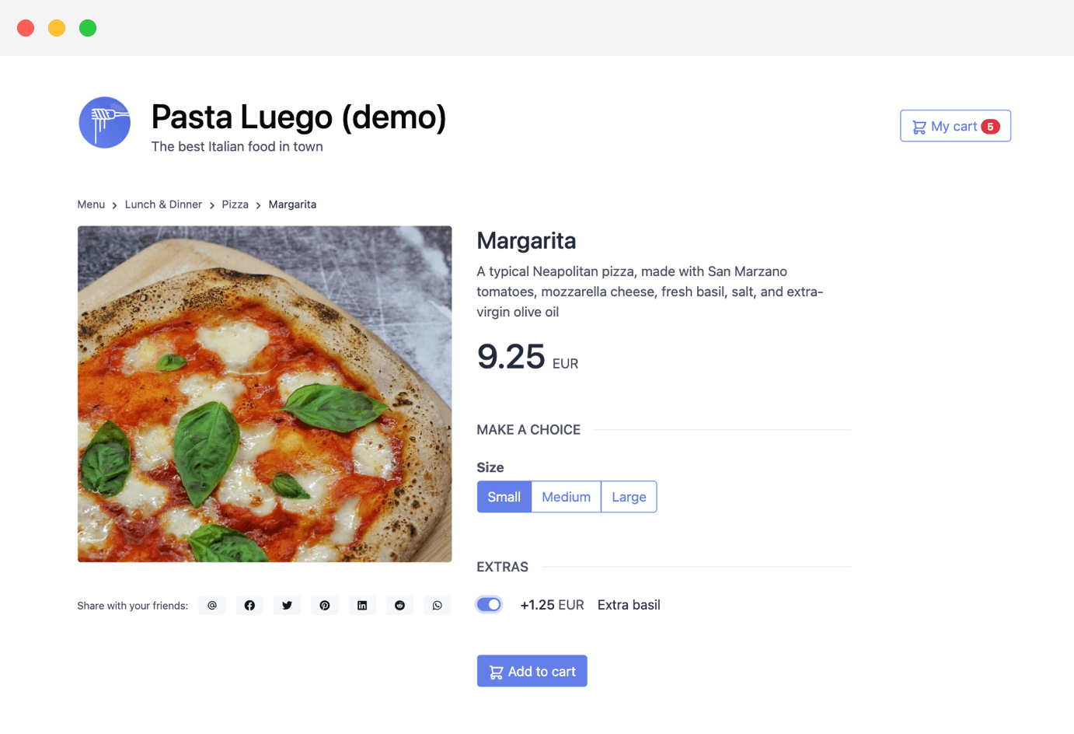The image size is (1074, 734).
Task: Open the My cart button
Action: tap(955, 126)
